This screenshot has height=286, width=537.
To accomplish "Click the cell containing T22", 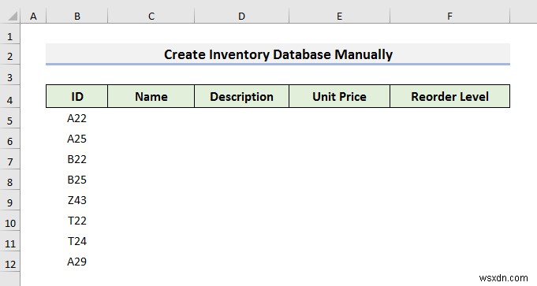I will coord(77,221).
